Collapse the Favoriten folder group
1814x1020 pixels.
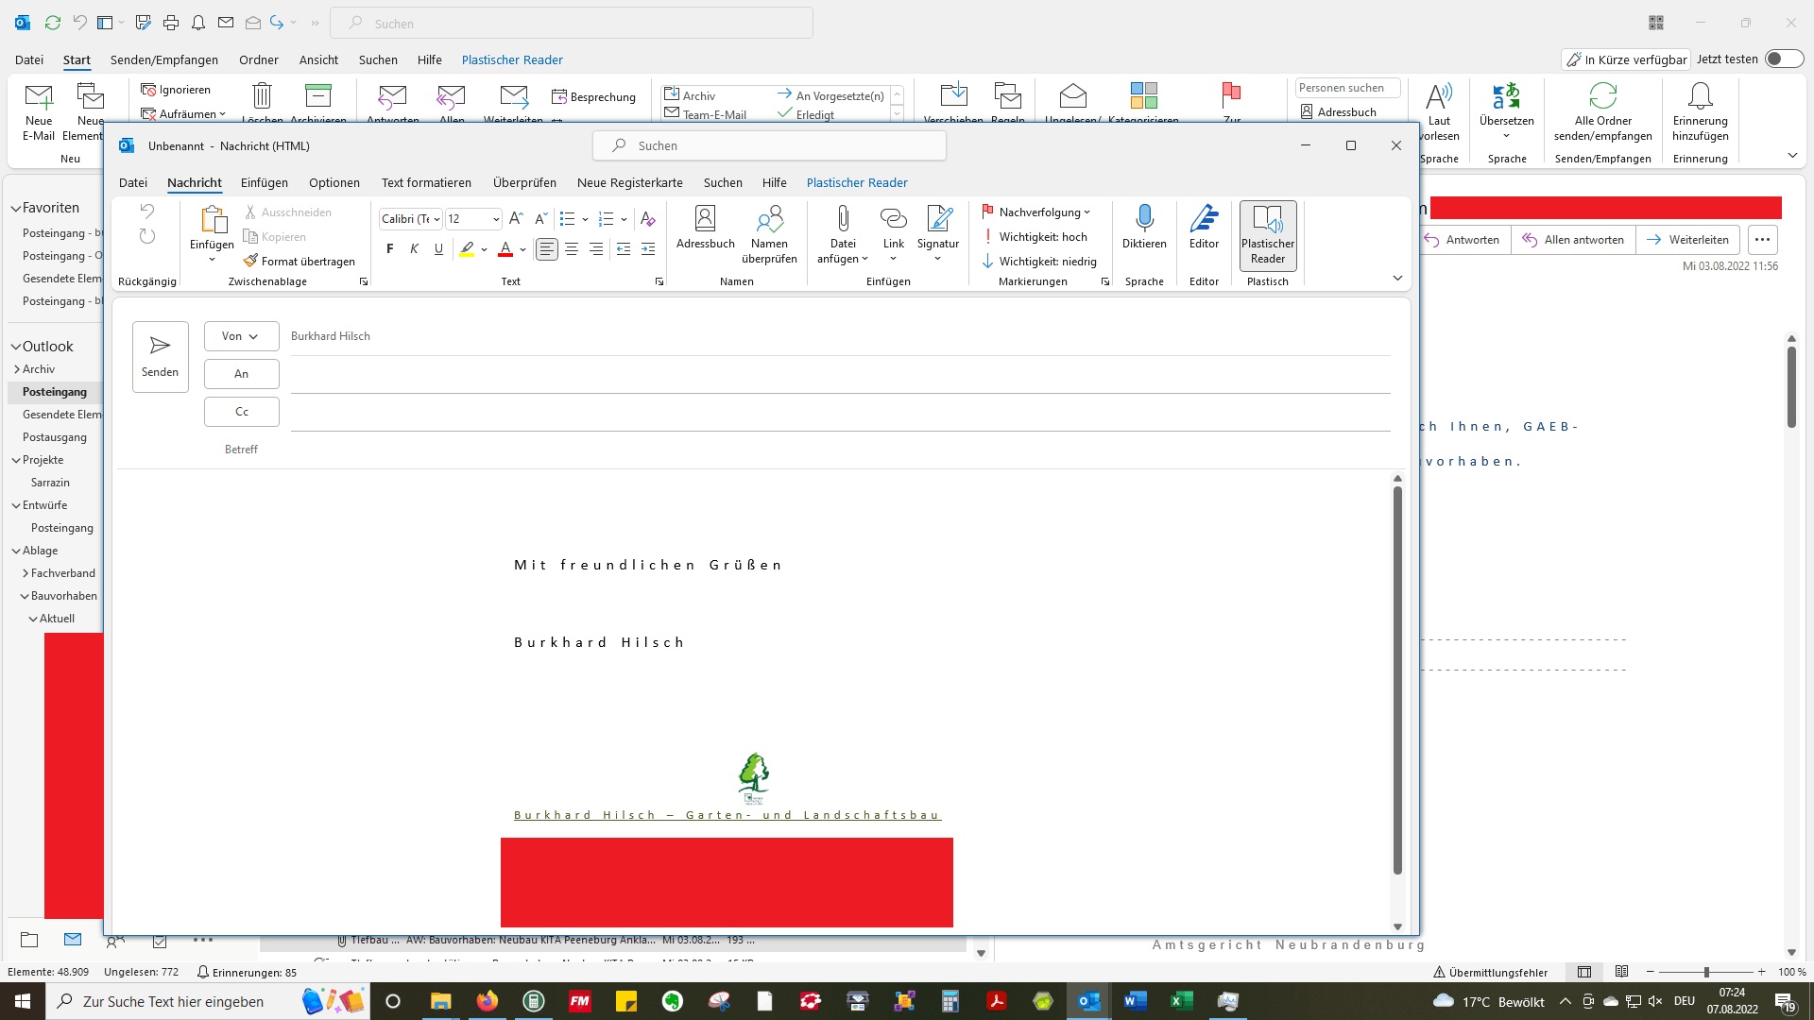click(16, 209)
